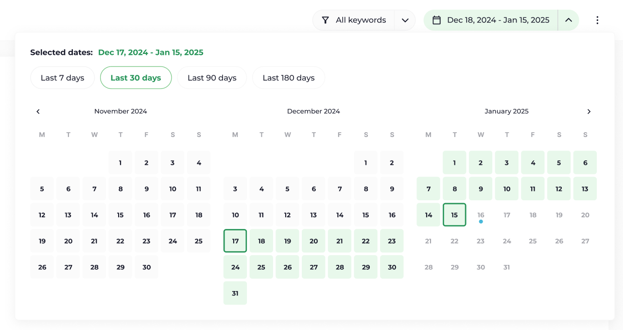Click the outlined end date January 15
623x330 pixels.
[454, 215]
